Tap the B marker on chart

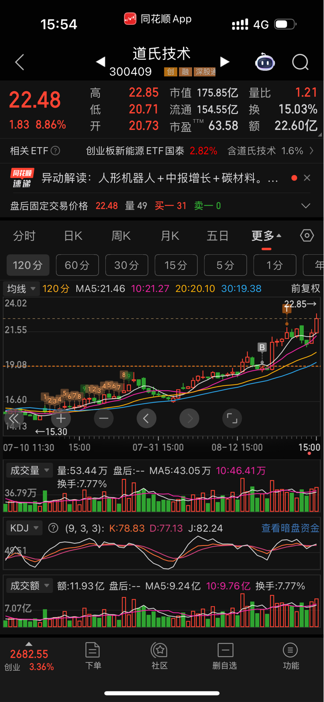coord(262,347)
